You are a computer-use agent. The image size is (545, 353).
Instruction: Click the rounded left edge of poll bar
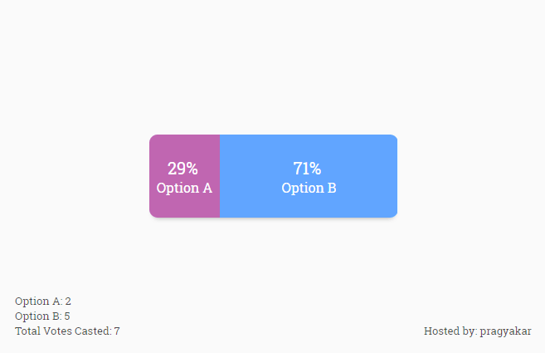(x=152, y=176)
